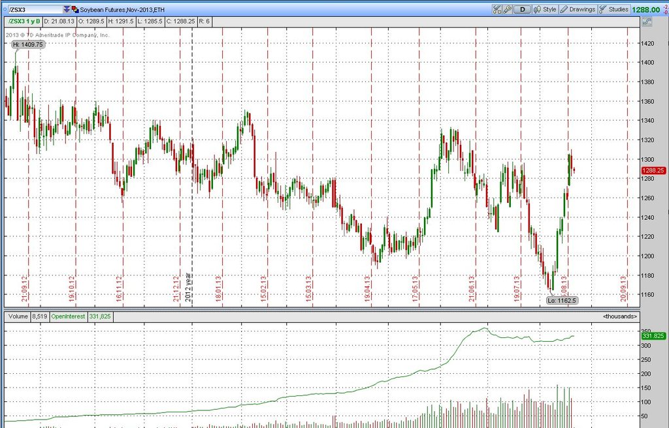Click the red 1288.25 price marker

pos(654,170)
